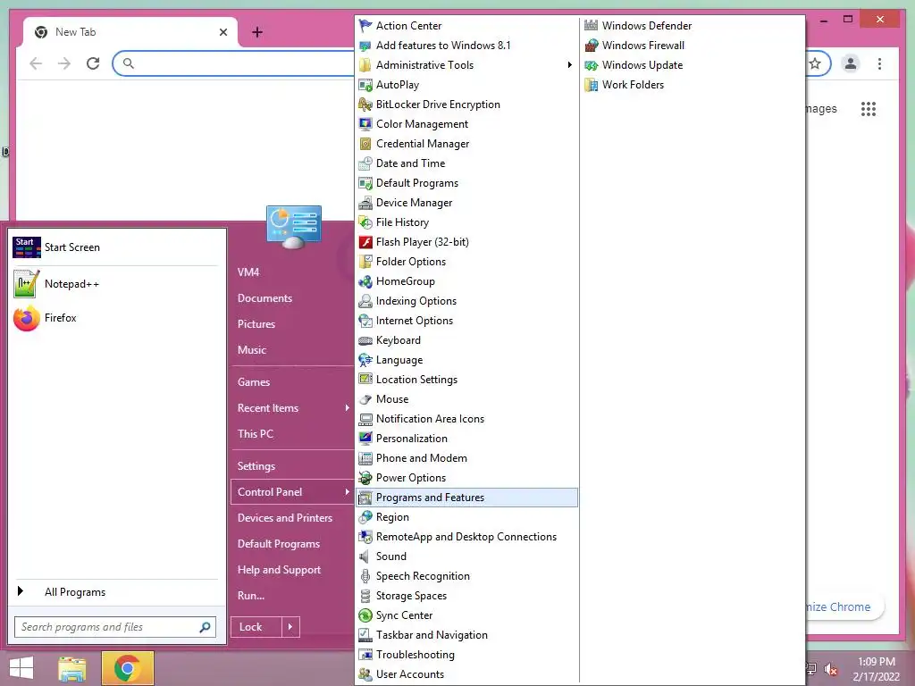The height and width of the screenshot is (686, 915).
Task: Open a new Chrome tab
Action: (257, 32)
